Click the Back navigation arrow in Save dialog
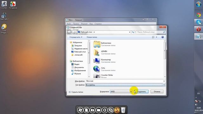This screenshot has width=203, height=114. pyautogui.click(x=69, y=32)
